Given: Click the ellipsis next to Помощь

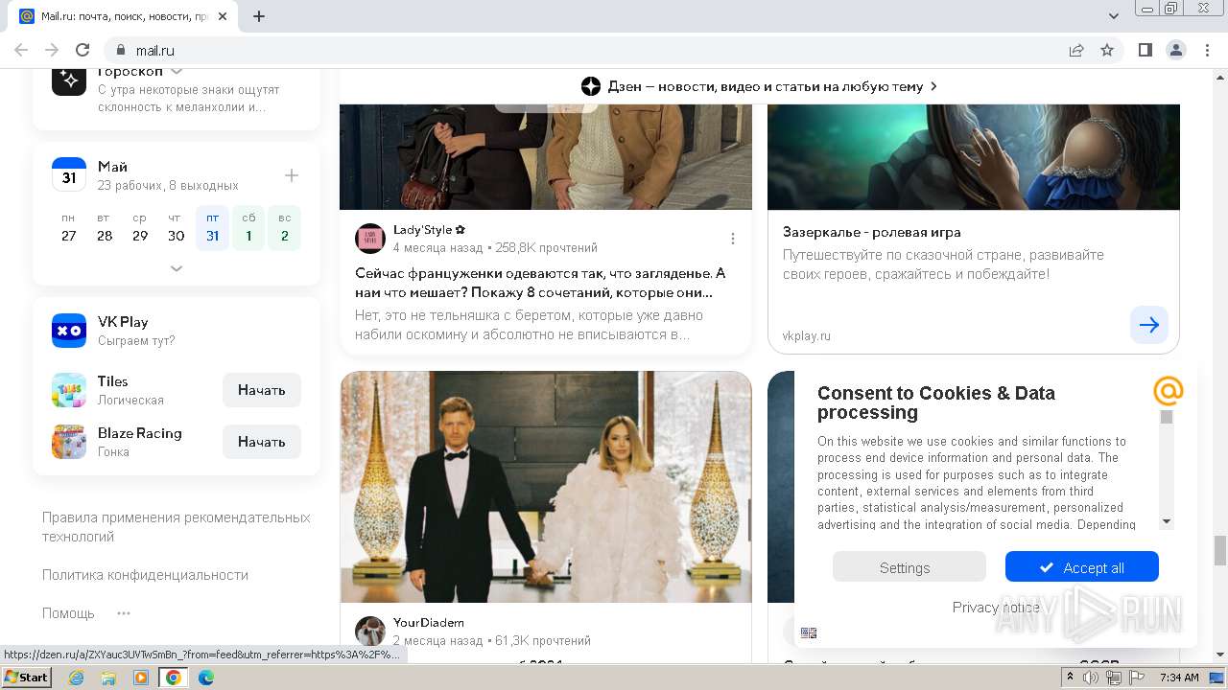Looking at the screenshot, I should coord(123,613).
